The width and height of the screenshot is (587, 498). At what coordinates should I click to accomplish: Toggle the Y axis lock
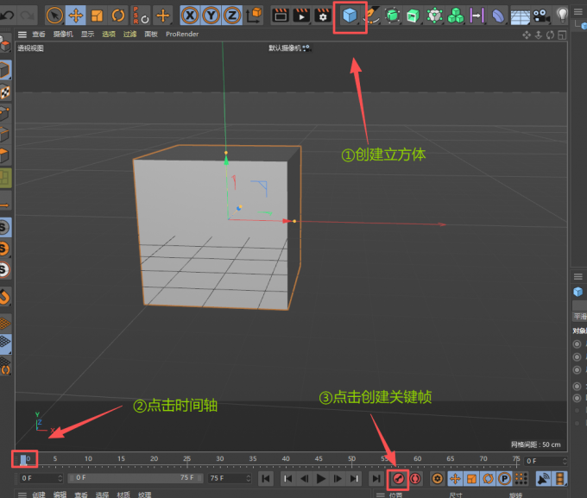[211, 16]
